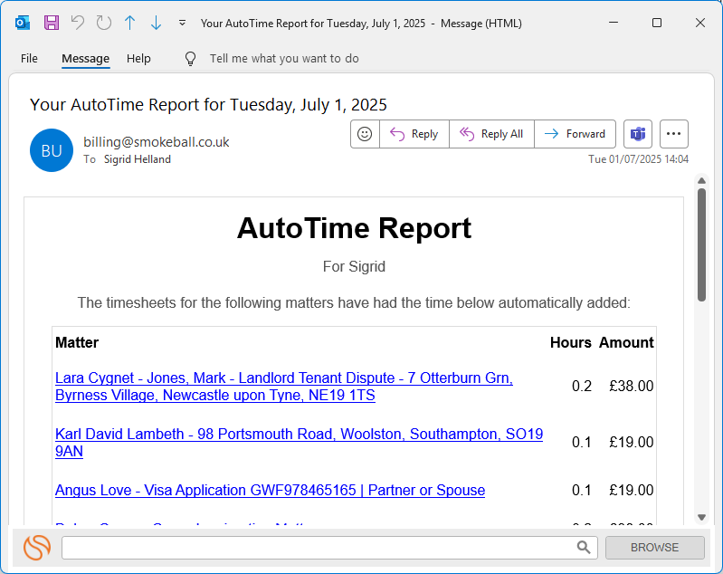Click recipient Sigrid Helland

tap(137, 159)
